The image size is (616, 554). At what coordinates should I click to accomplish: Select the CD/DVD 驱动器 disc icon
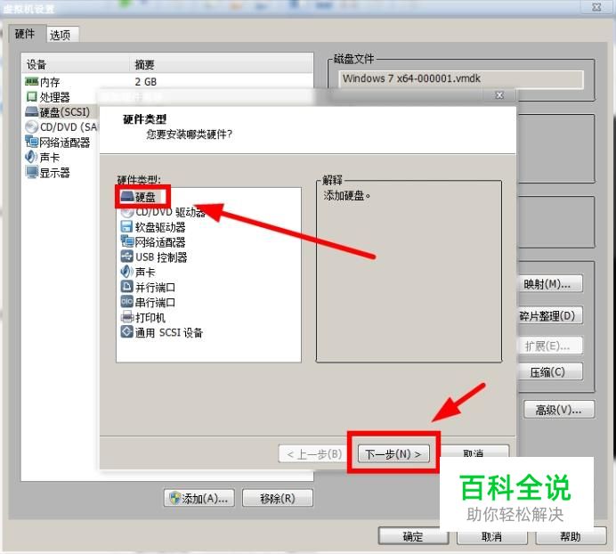pyautogui.click(x=127, y=212)
